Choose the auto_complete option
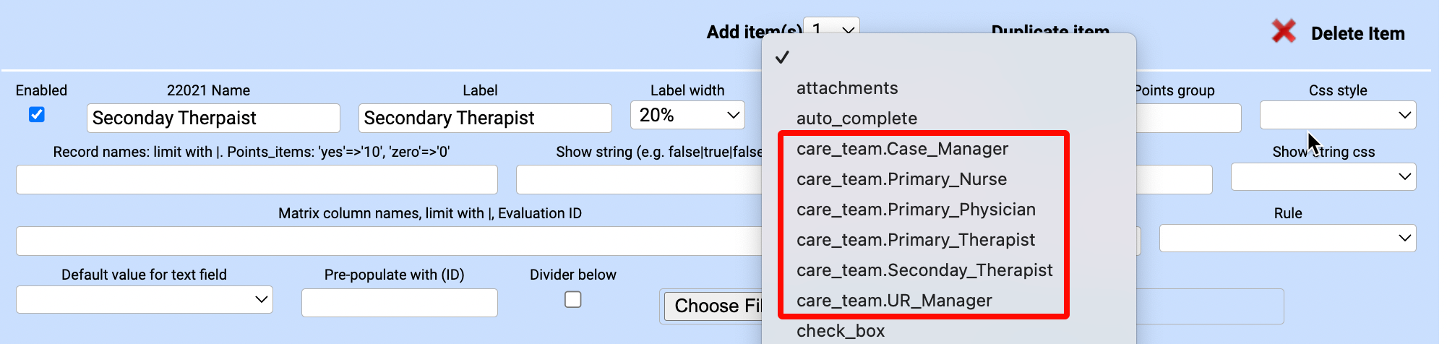The height and width of the screenshot is (344, 1447). click(x=856, y=119)
